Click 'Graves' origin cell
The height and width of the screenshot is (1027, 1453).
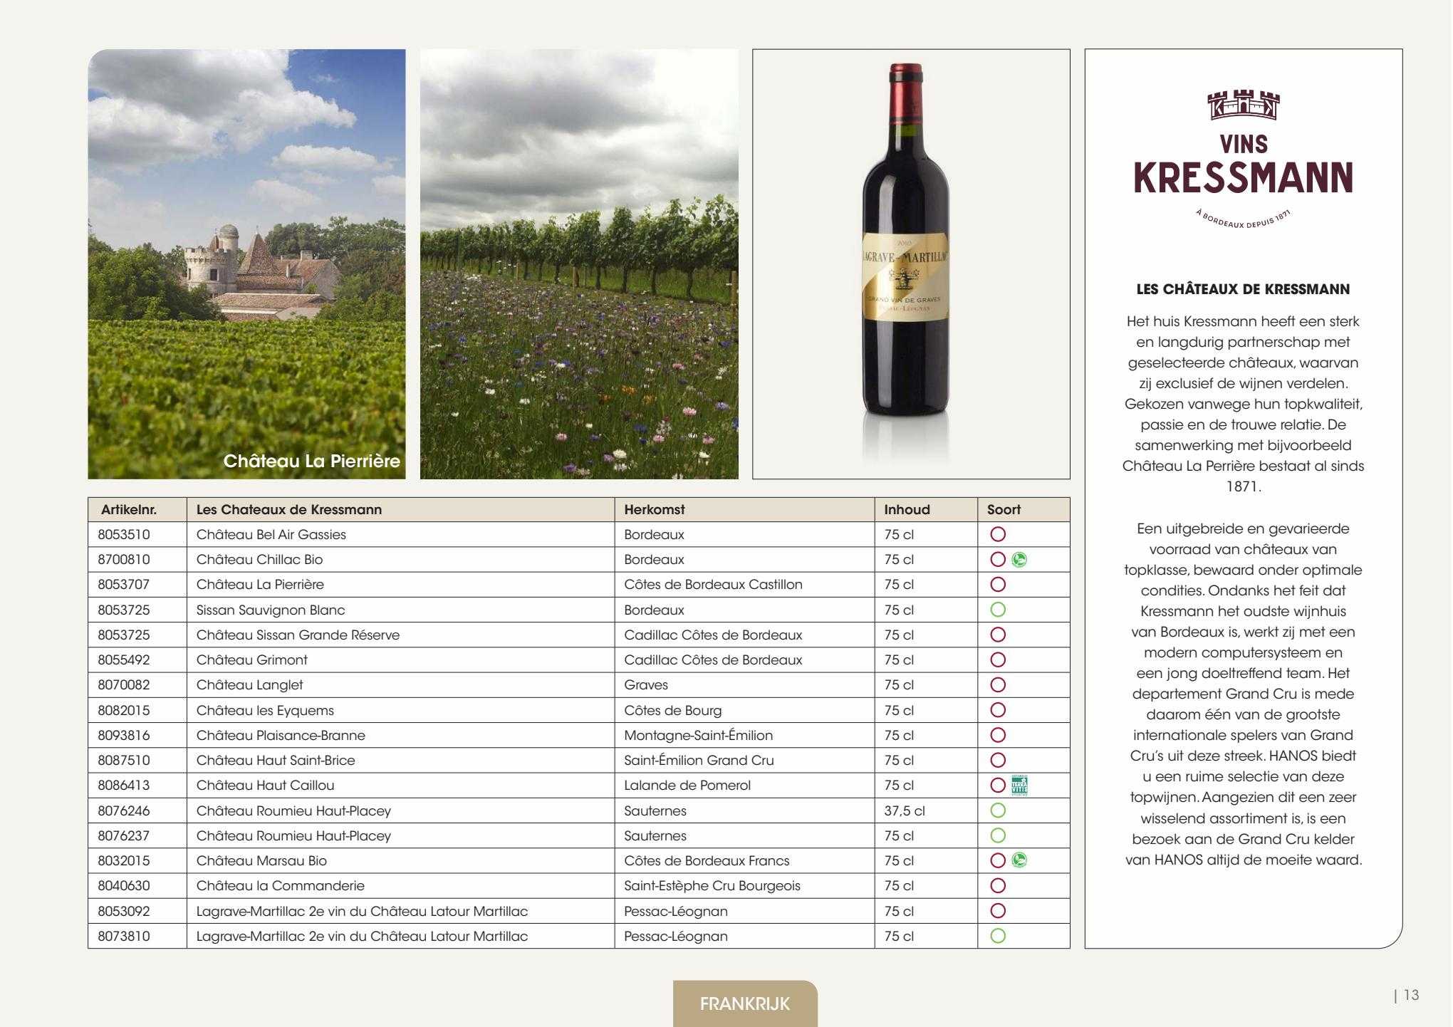[646, 685]
